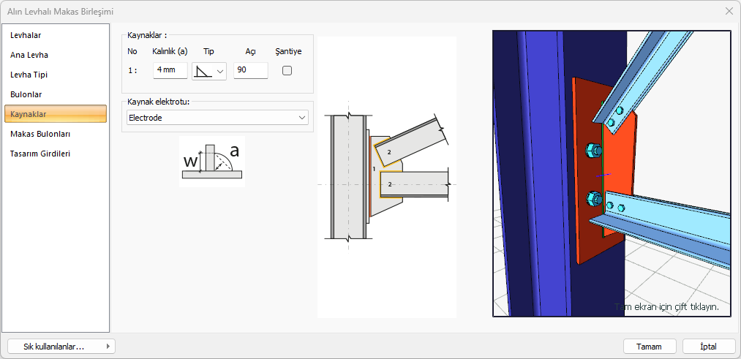Close the Alın Levhalı Makas Birleşimi dialog

pos(729,12)
